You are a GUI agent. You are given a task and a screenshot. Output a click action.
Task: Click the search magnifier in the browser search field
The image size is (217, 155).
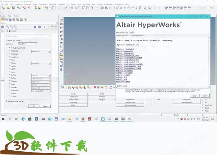57,23
